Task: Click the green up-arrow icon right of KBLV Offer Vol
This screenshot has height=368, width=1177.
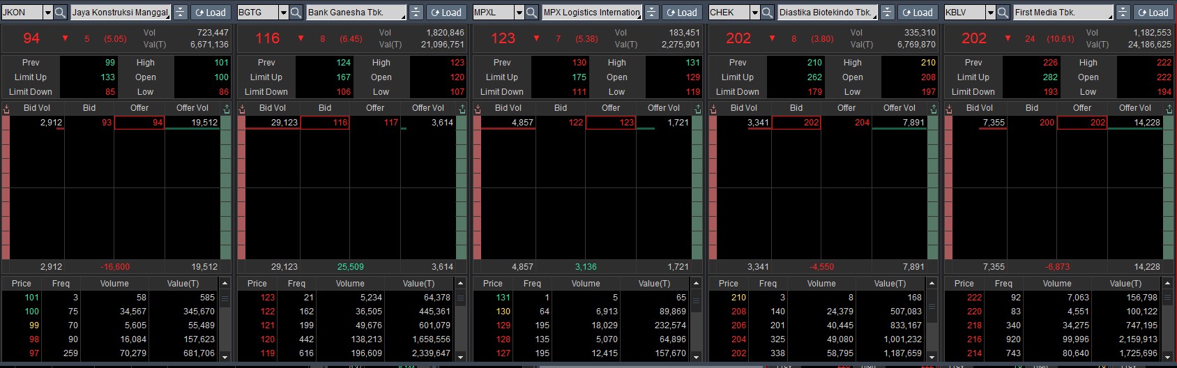Action: point(1169,108)
